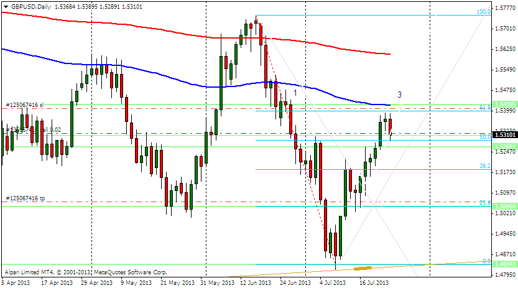Select the Fibonacci 38.2 level label
This screenshot has height=288, width=518.
click(x=485, y=166)
